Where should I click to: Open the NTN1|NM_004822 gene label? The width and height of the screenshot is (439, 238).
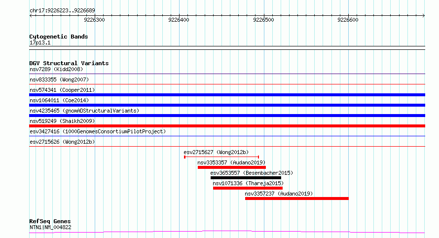50,227
